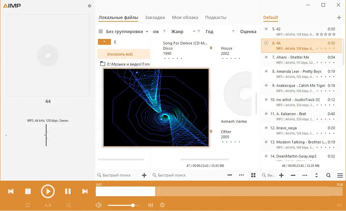Image resolution: width=346 pixels, height=211 pixels.
Task: Change sort order with the Жанр chevron
Action: (193, 31)
